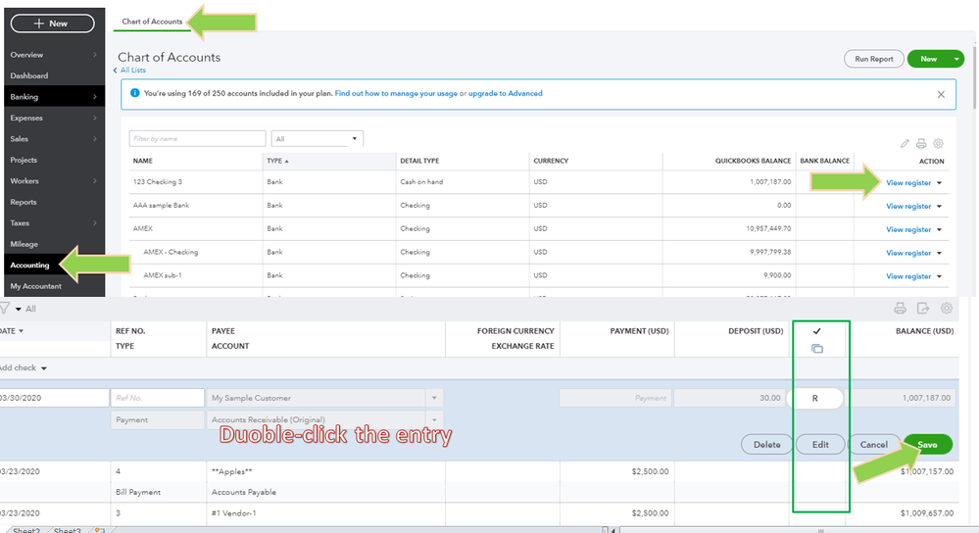Open the Overview sidebar menu
This screenshot has width=979, height=533.
54,55
